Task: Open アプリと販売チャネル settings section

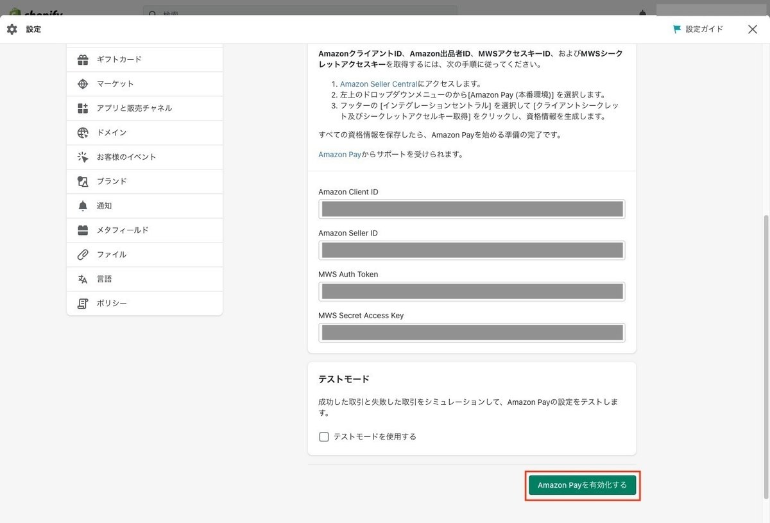Action: [x=144, y=108]
